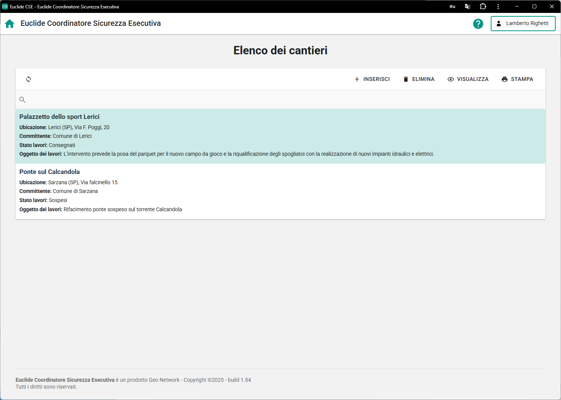Click the Euclide CSE app icon in title bar

click(x=5, y=6)
